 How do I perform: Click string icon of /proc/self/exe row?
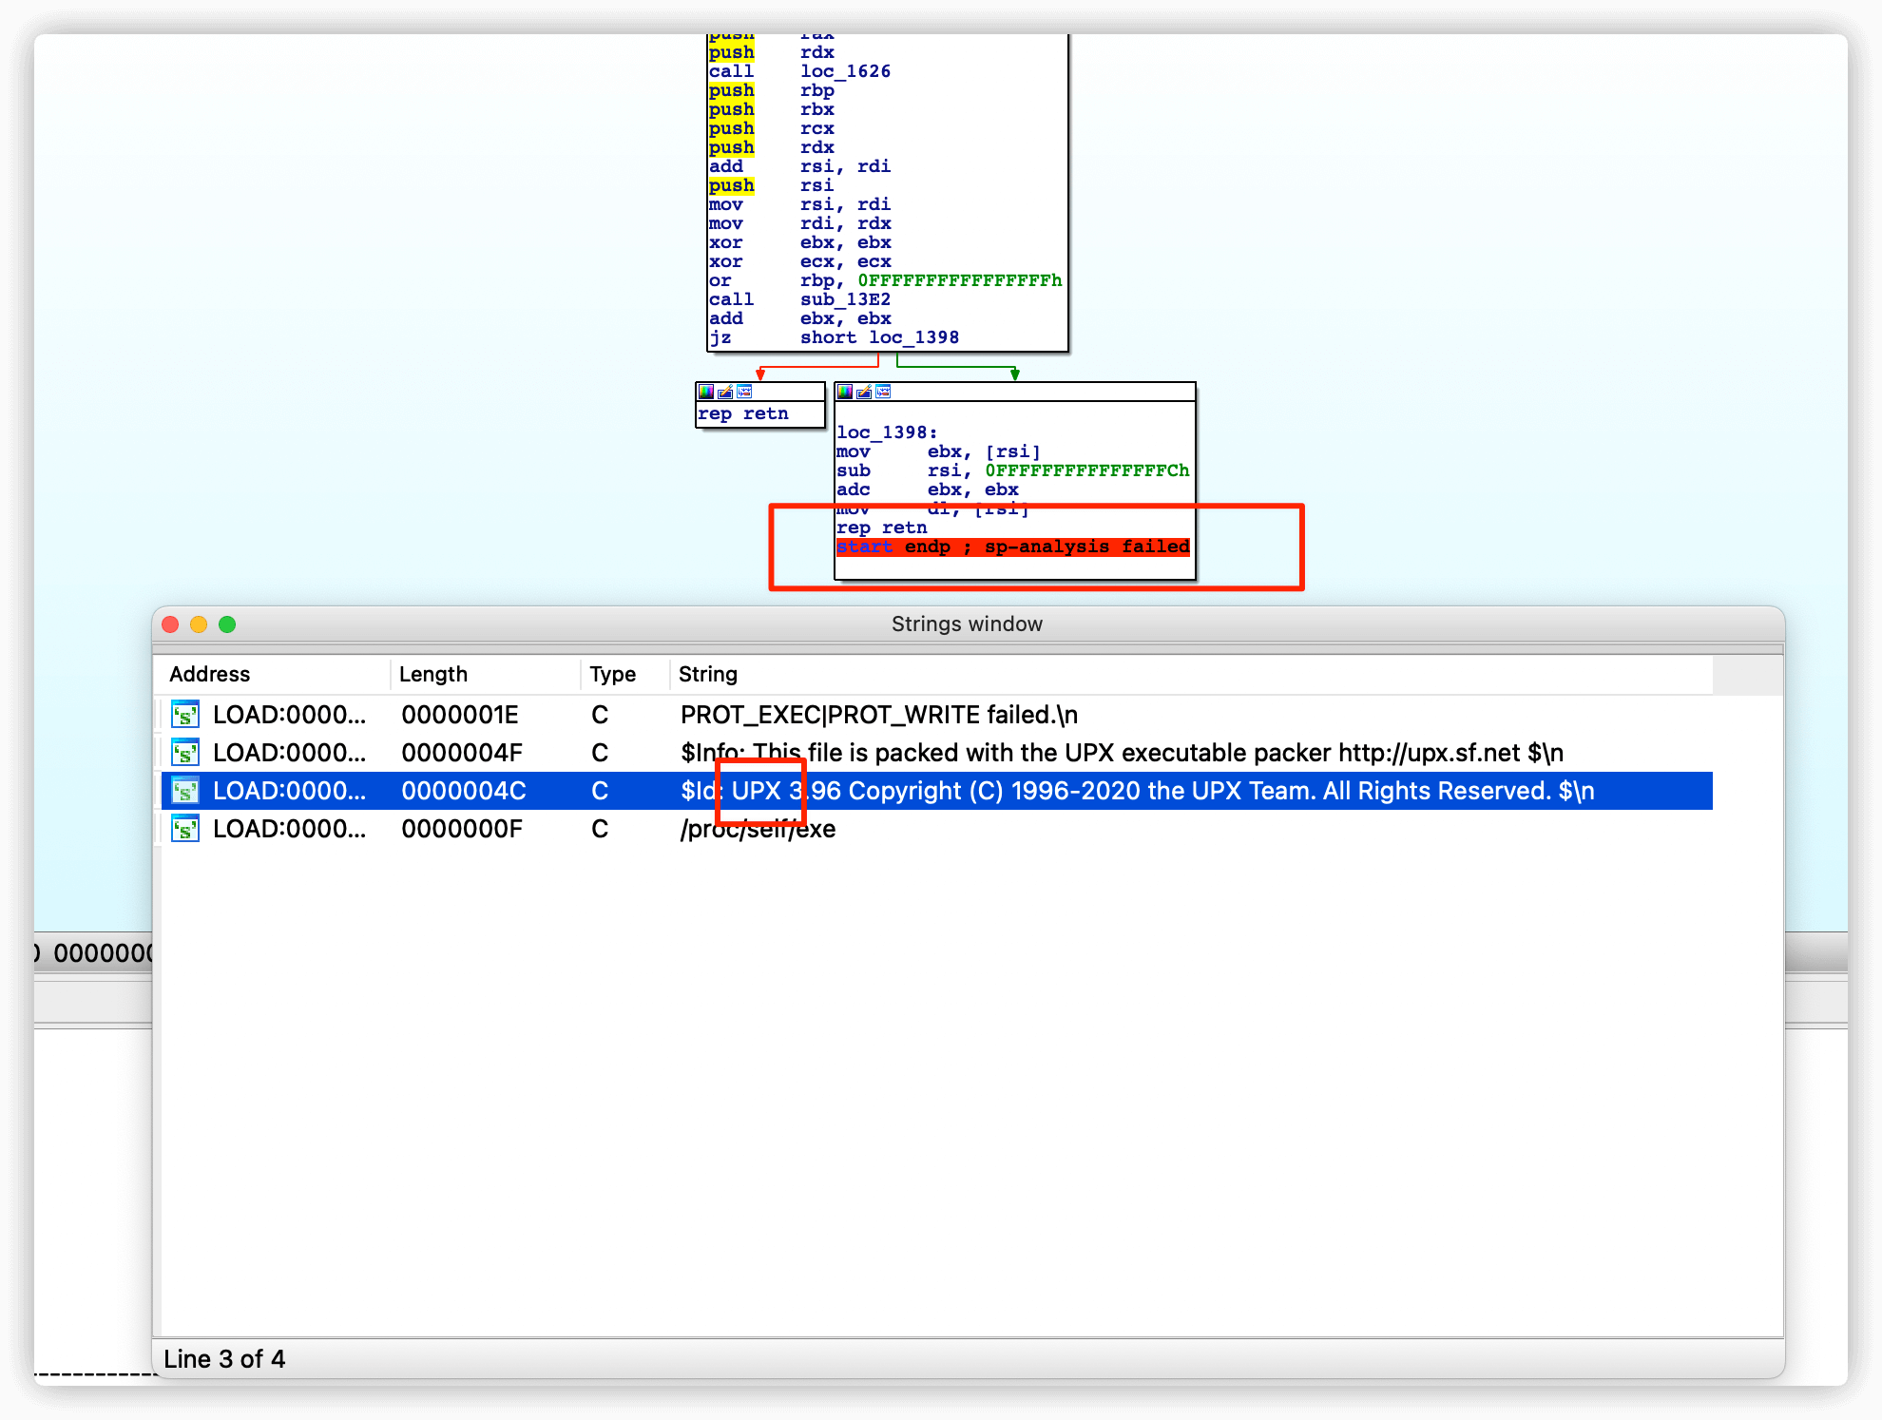(x=184, y=829)
